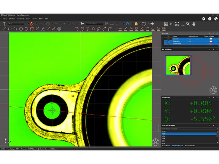Click the Constructions layer color swatch
The height and width of the screenshot is (164, 219).
211,43
